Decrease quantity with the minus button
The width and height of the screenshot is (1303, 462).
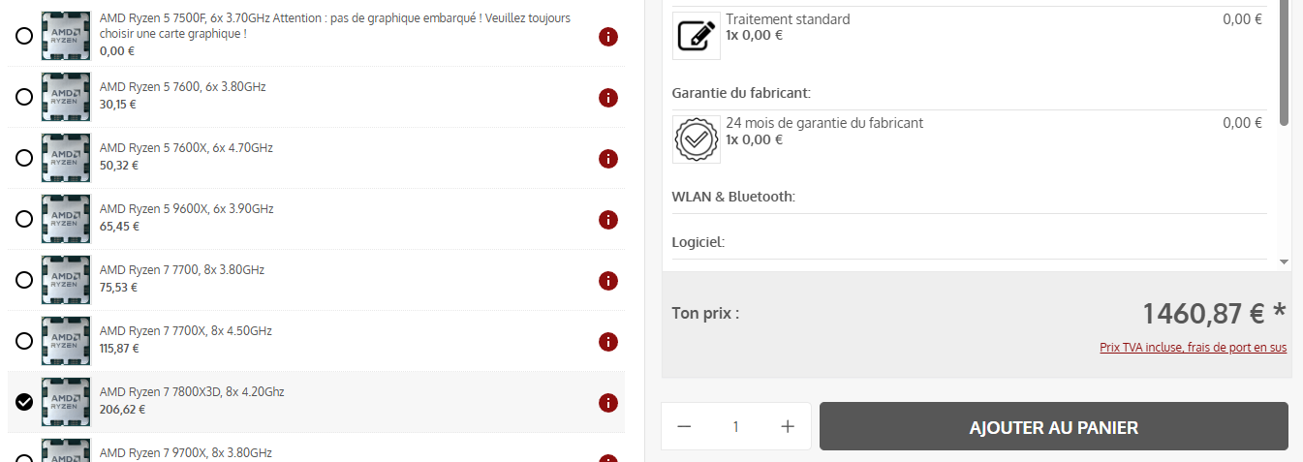[x=685, y=427]
